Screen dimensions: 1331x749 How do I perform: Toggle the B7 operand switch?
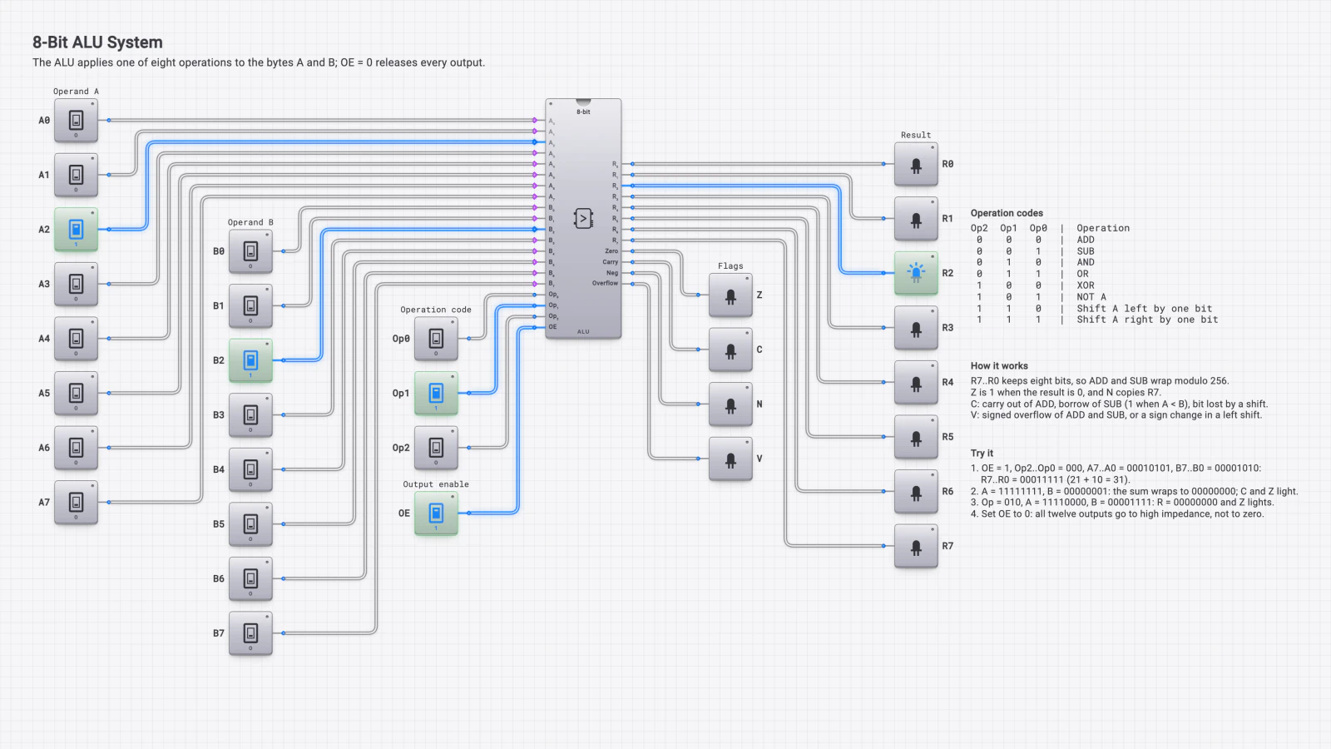pyautogui.click(x=250, y=633)
